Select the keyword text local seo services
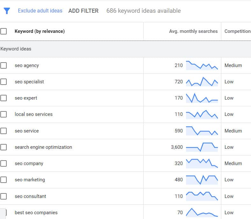The width and height of the screenshot is (251, 219). [34, 114]
